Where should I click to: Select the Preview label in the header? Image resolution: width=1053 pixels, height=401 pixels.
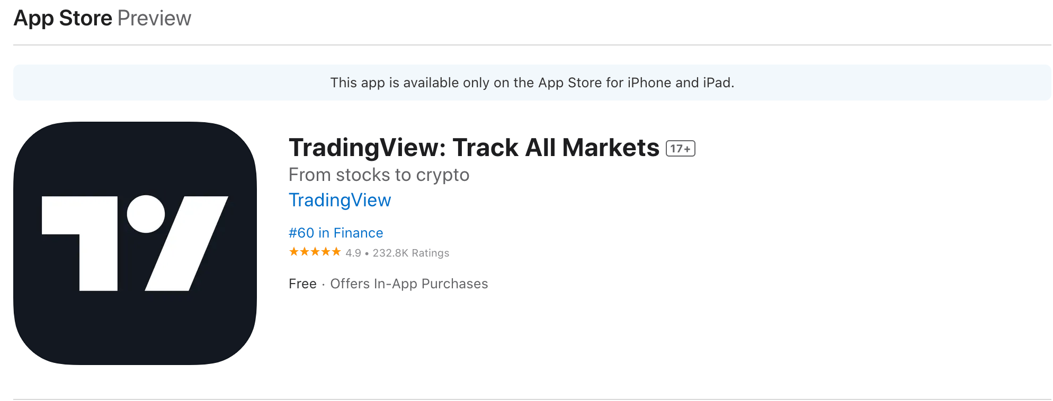155,17
